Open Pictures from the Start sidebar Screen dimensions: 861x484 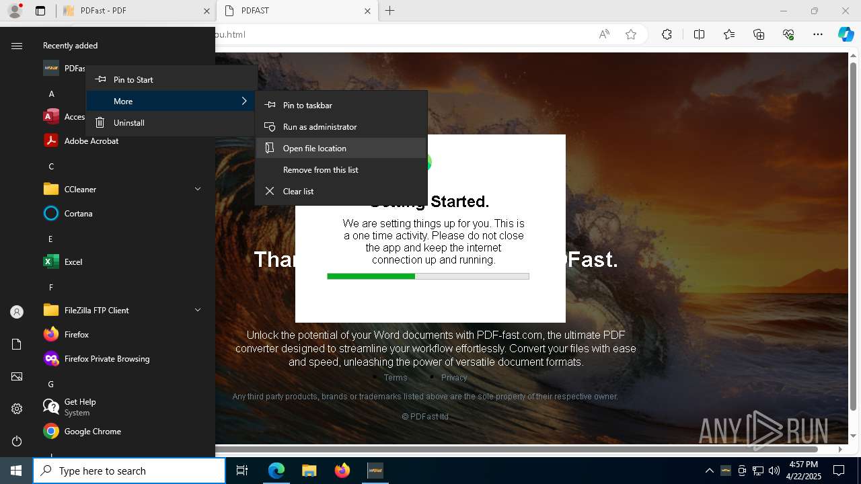click(x=17, y=376)
